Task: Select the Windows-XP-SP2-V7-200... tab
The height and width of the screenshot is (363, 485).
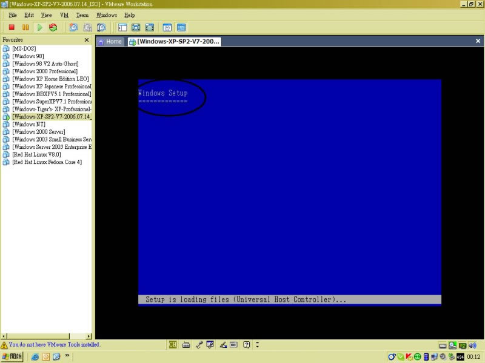Action: [174, 42]
